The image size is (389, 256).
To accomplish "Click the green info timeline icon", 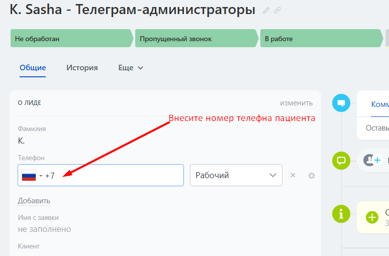I will 341,214.
